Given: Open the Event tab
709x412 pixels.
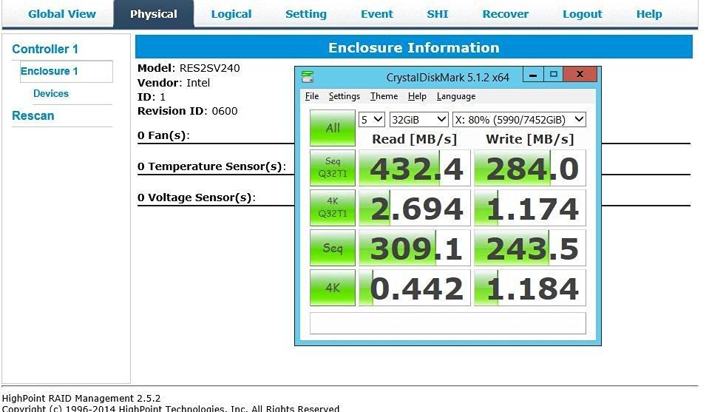Looking at the screenshot, I should click(x=376, y=14).
